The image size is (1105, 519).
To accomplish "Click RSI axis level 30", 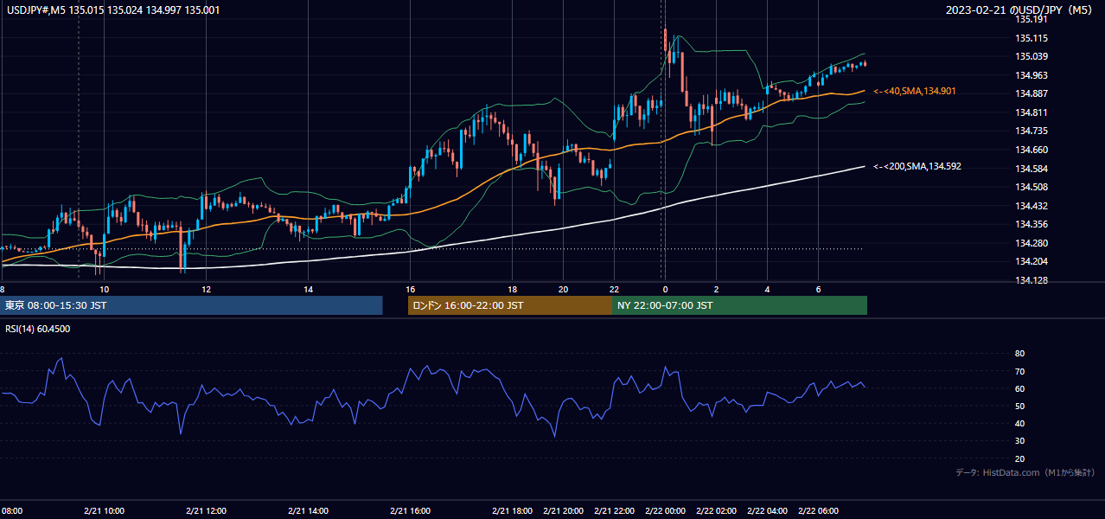I will 1020,441.
